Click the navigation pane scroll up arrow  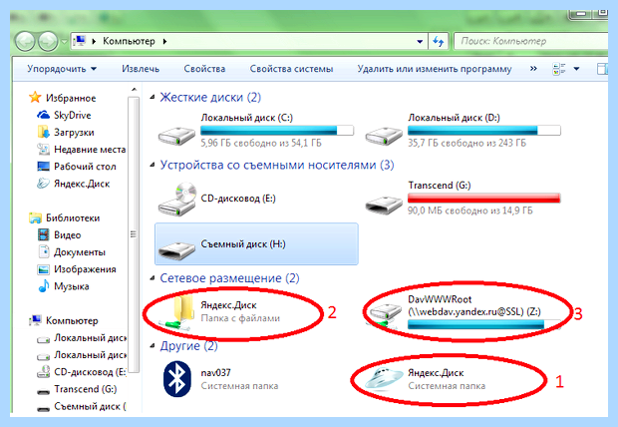[x=134, y=89]
